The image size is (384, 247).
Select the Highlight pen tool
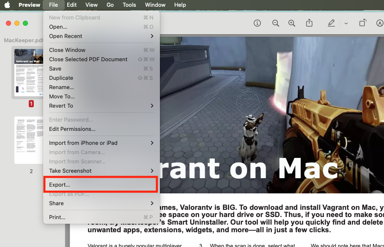[x=331, y=23]
